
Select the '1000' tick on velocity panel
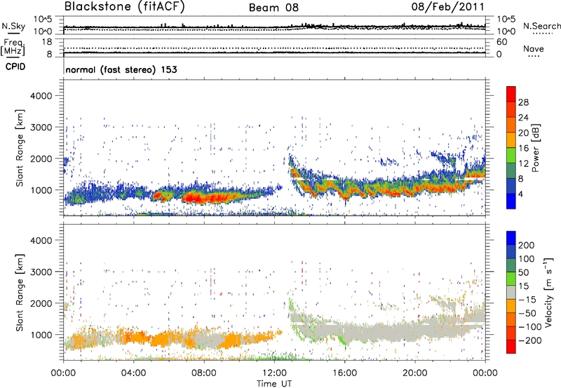(x=41, y=334)
